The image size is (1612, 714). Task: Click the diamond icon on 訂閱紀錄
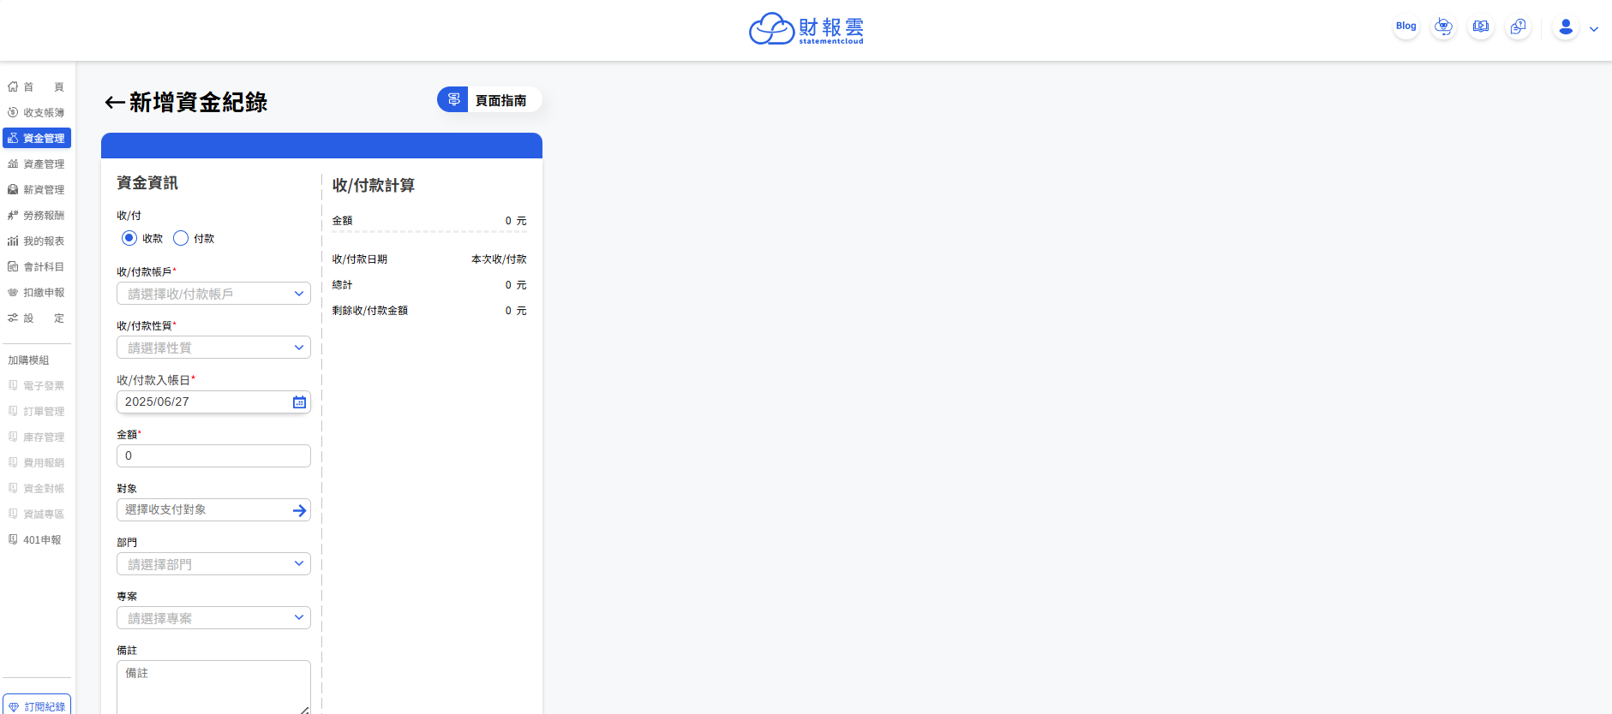coord(14,707)
